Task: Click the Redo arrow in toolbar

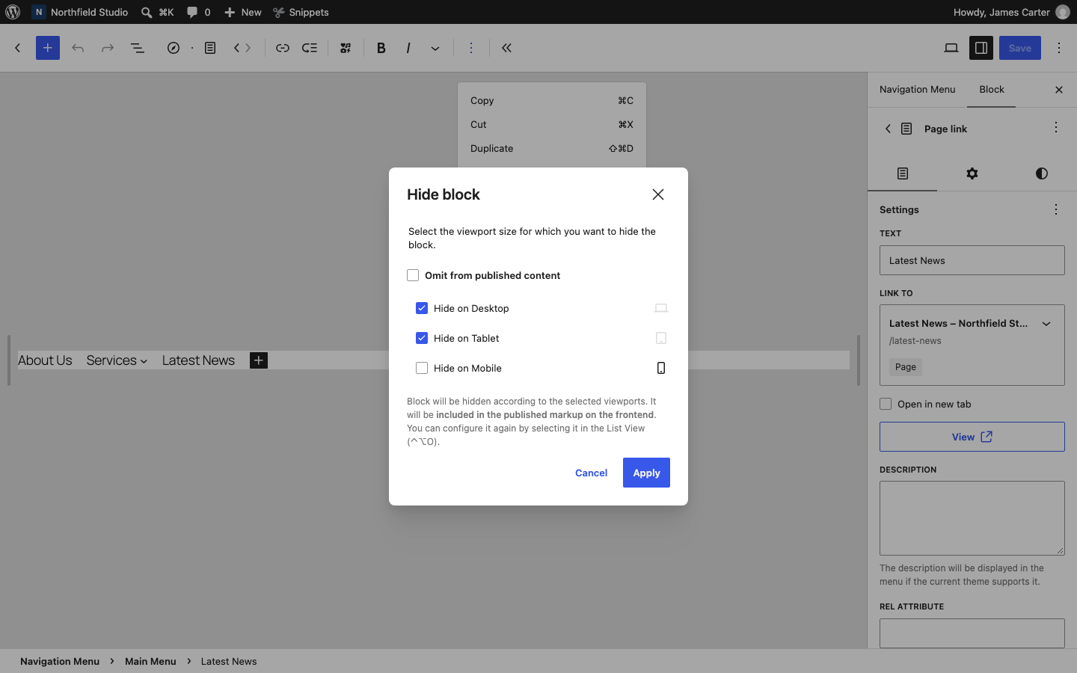Action: point(108,48)
